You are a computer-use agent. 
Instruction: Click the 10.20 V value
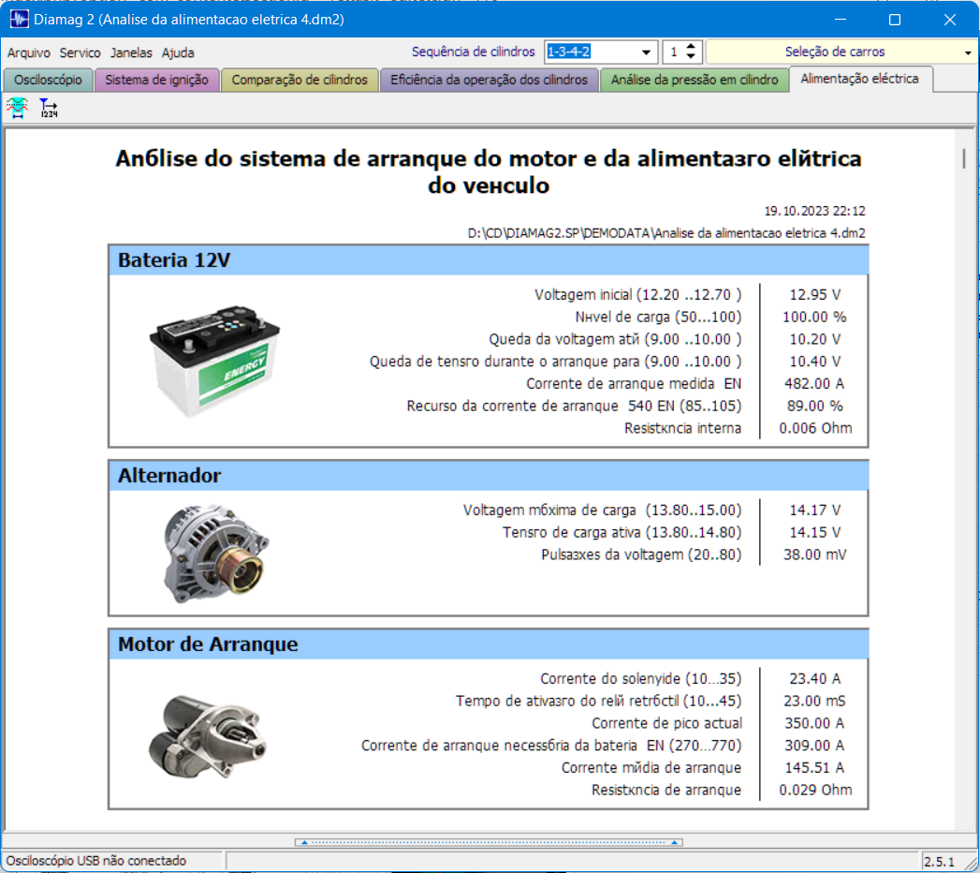(x=815, y=339)
